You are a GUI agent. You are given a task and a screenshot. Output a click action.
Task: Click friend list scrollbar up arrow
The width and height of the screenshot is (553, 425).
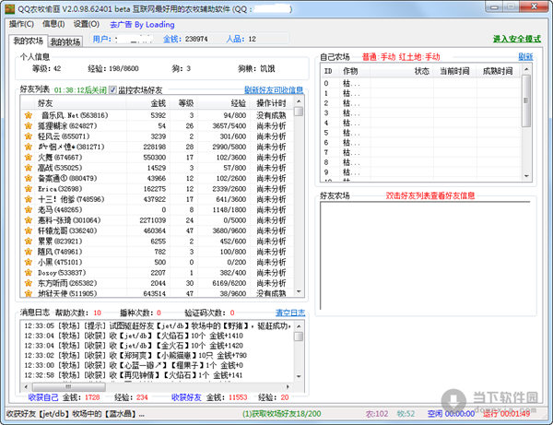[x=299, y=101]
